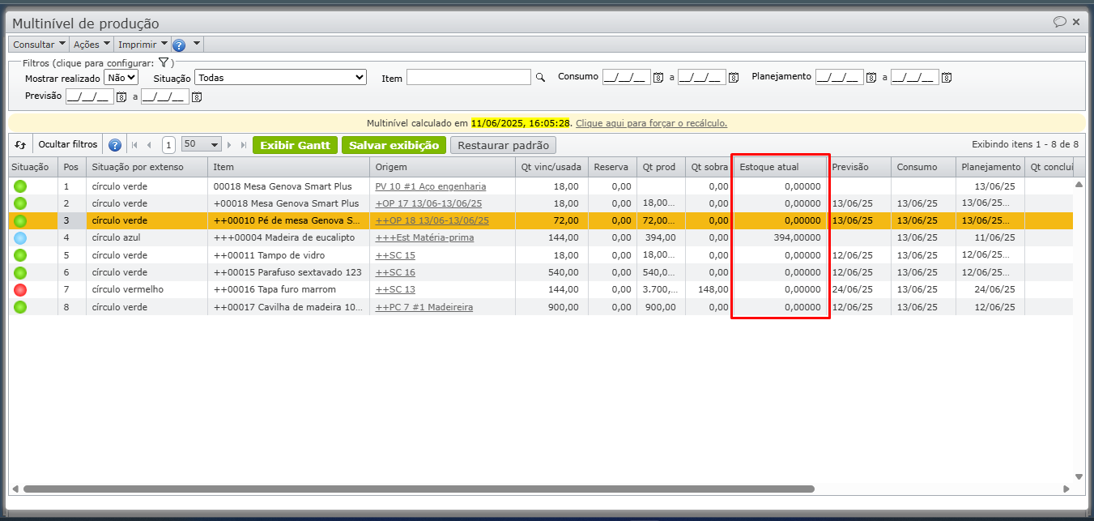This screenshot has width=1094, height=521.
Task: Expand the Situação dropdown showing Todas
Action: point(281,78)
